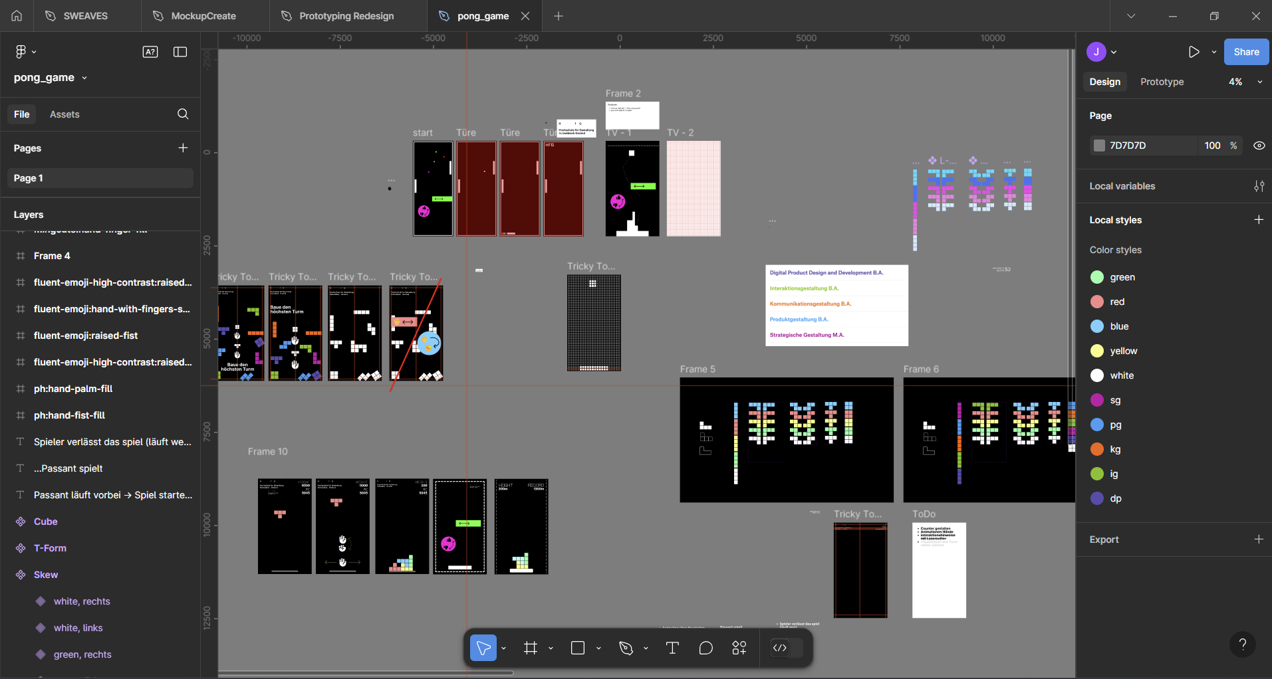The width and height of the screenshot is (1272, 679).
Task: Open the Actions components tool
Action: [739, 648]
